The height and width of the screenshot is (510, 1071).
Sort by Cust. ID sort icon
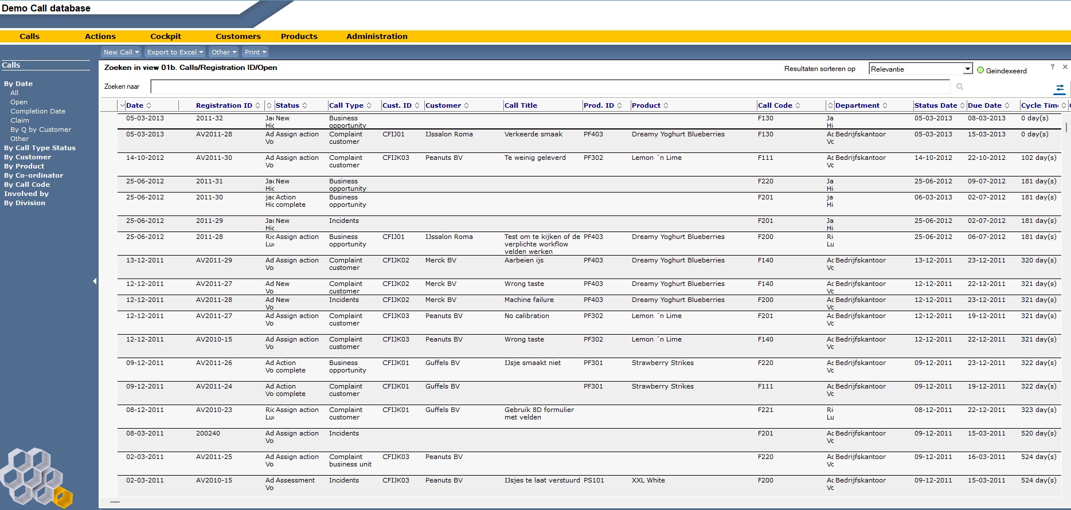coord(417,105)
